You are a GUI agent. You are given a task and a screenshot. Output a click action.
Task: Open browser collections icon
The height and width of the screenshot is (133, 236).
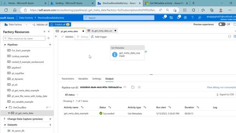pos(212,10)
